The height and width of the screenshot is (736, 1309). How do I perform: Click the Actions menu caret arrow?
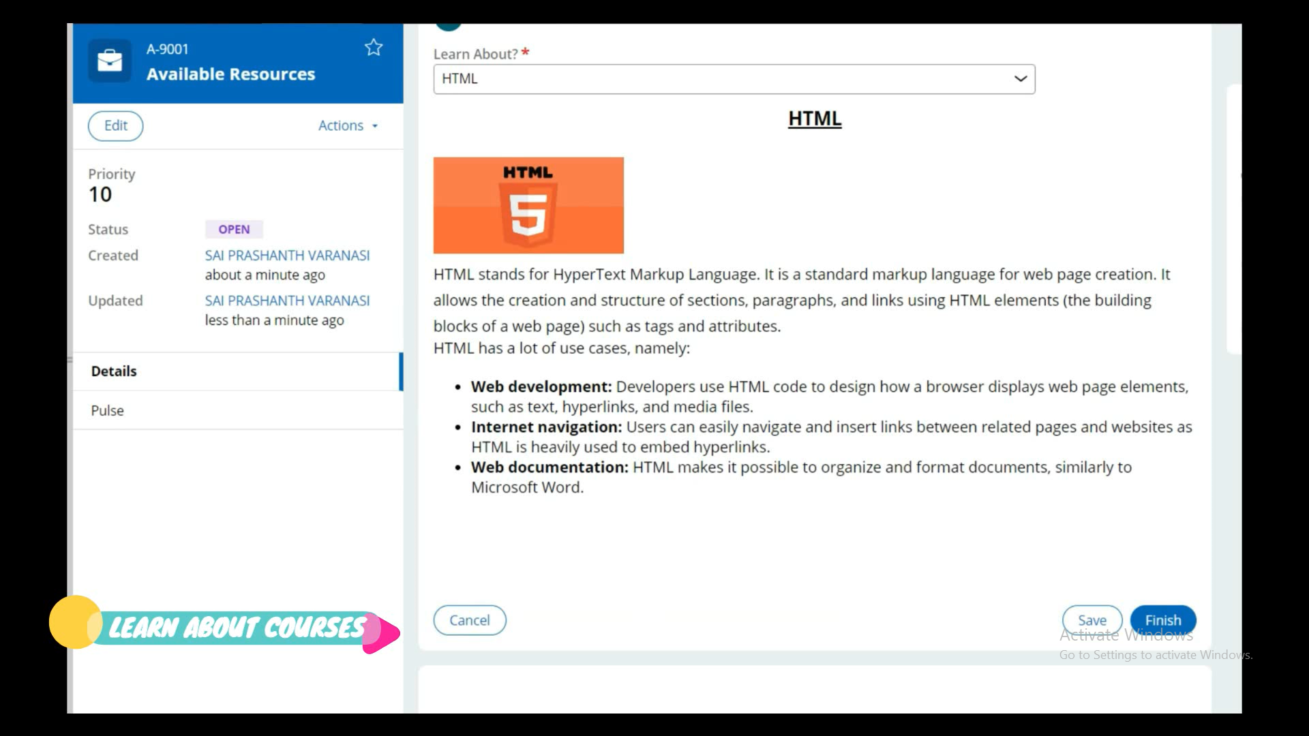375,126
